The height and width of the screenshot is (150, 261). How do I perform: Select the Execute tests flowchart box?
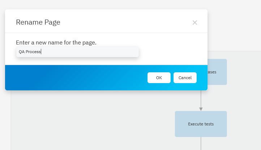tap(201, 124)
